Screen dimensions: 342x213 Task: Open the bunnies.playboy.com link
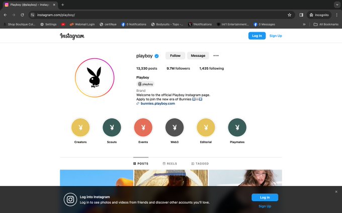pyautogui.click(x=158, y=103)
